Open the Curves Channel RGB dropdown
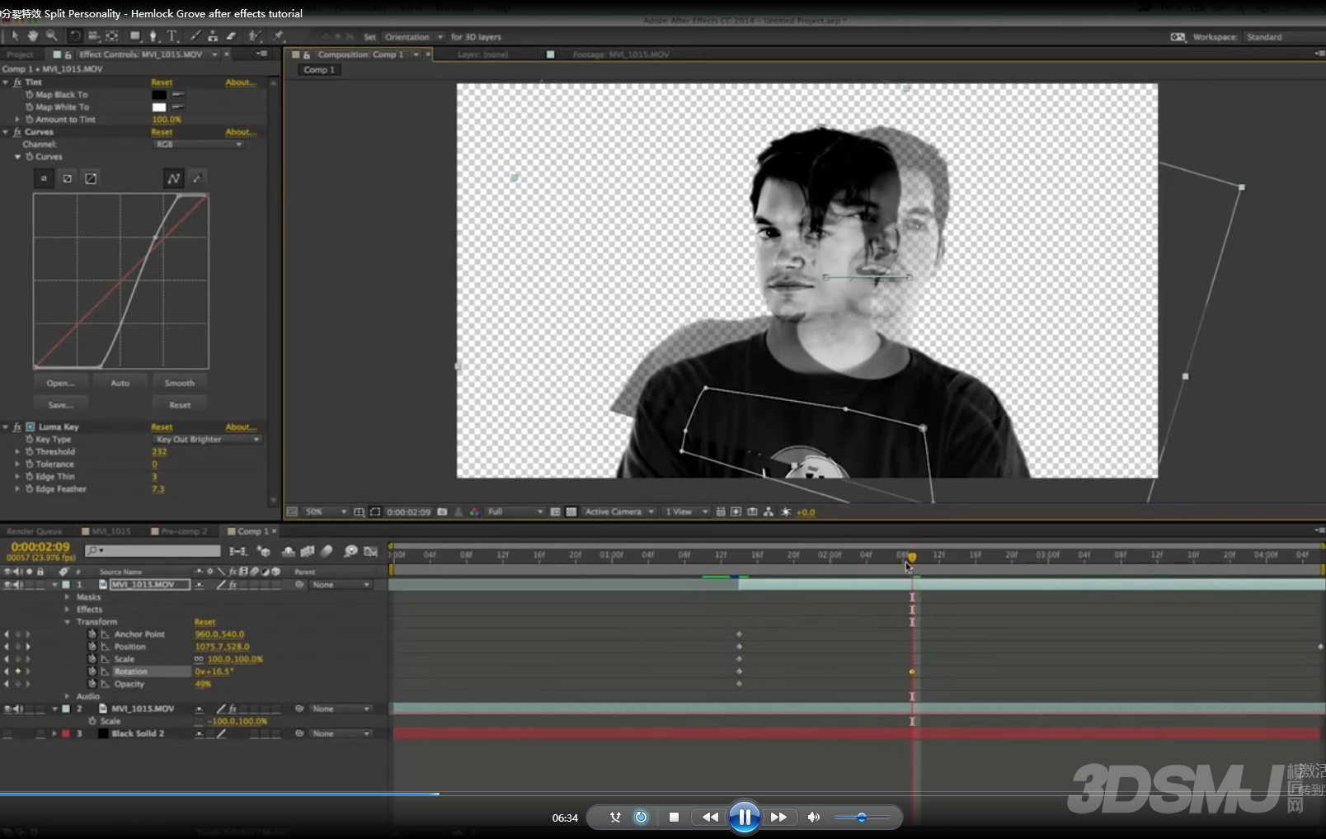Viewport: 1326px width, 839px height. click(199, 144)
